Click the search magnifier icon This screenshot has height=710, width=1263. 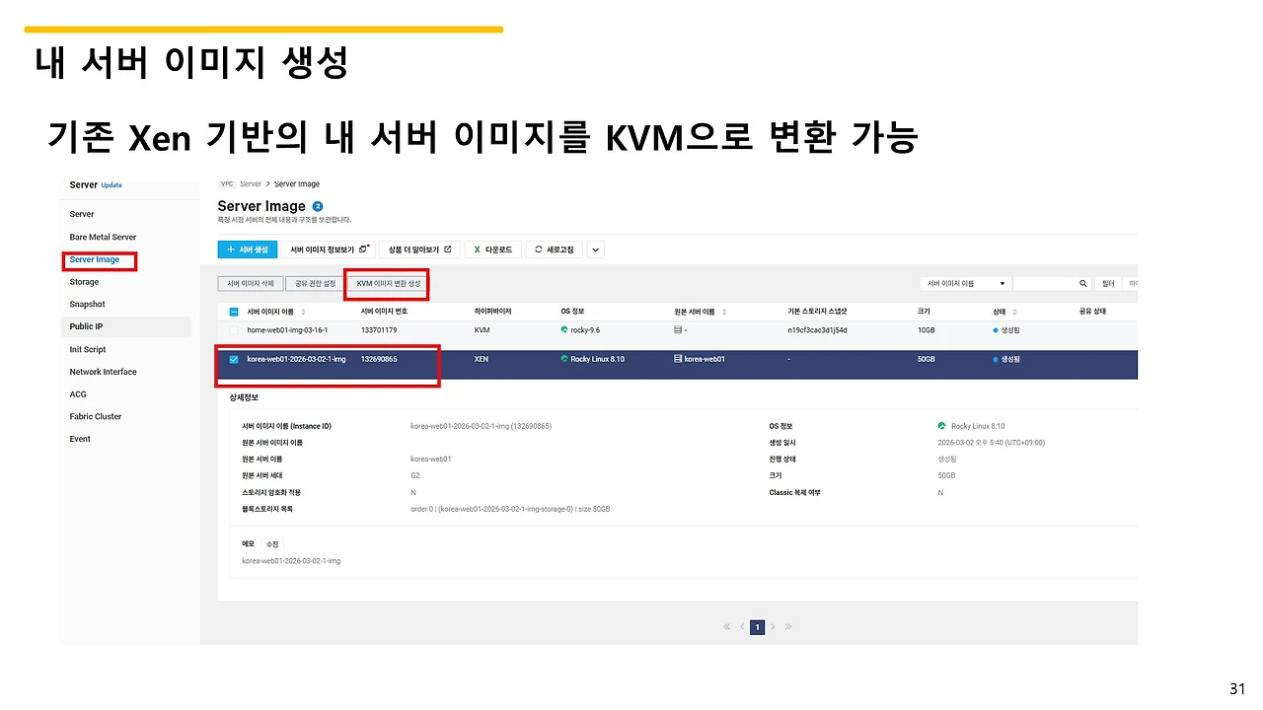(1082, 283)
